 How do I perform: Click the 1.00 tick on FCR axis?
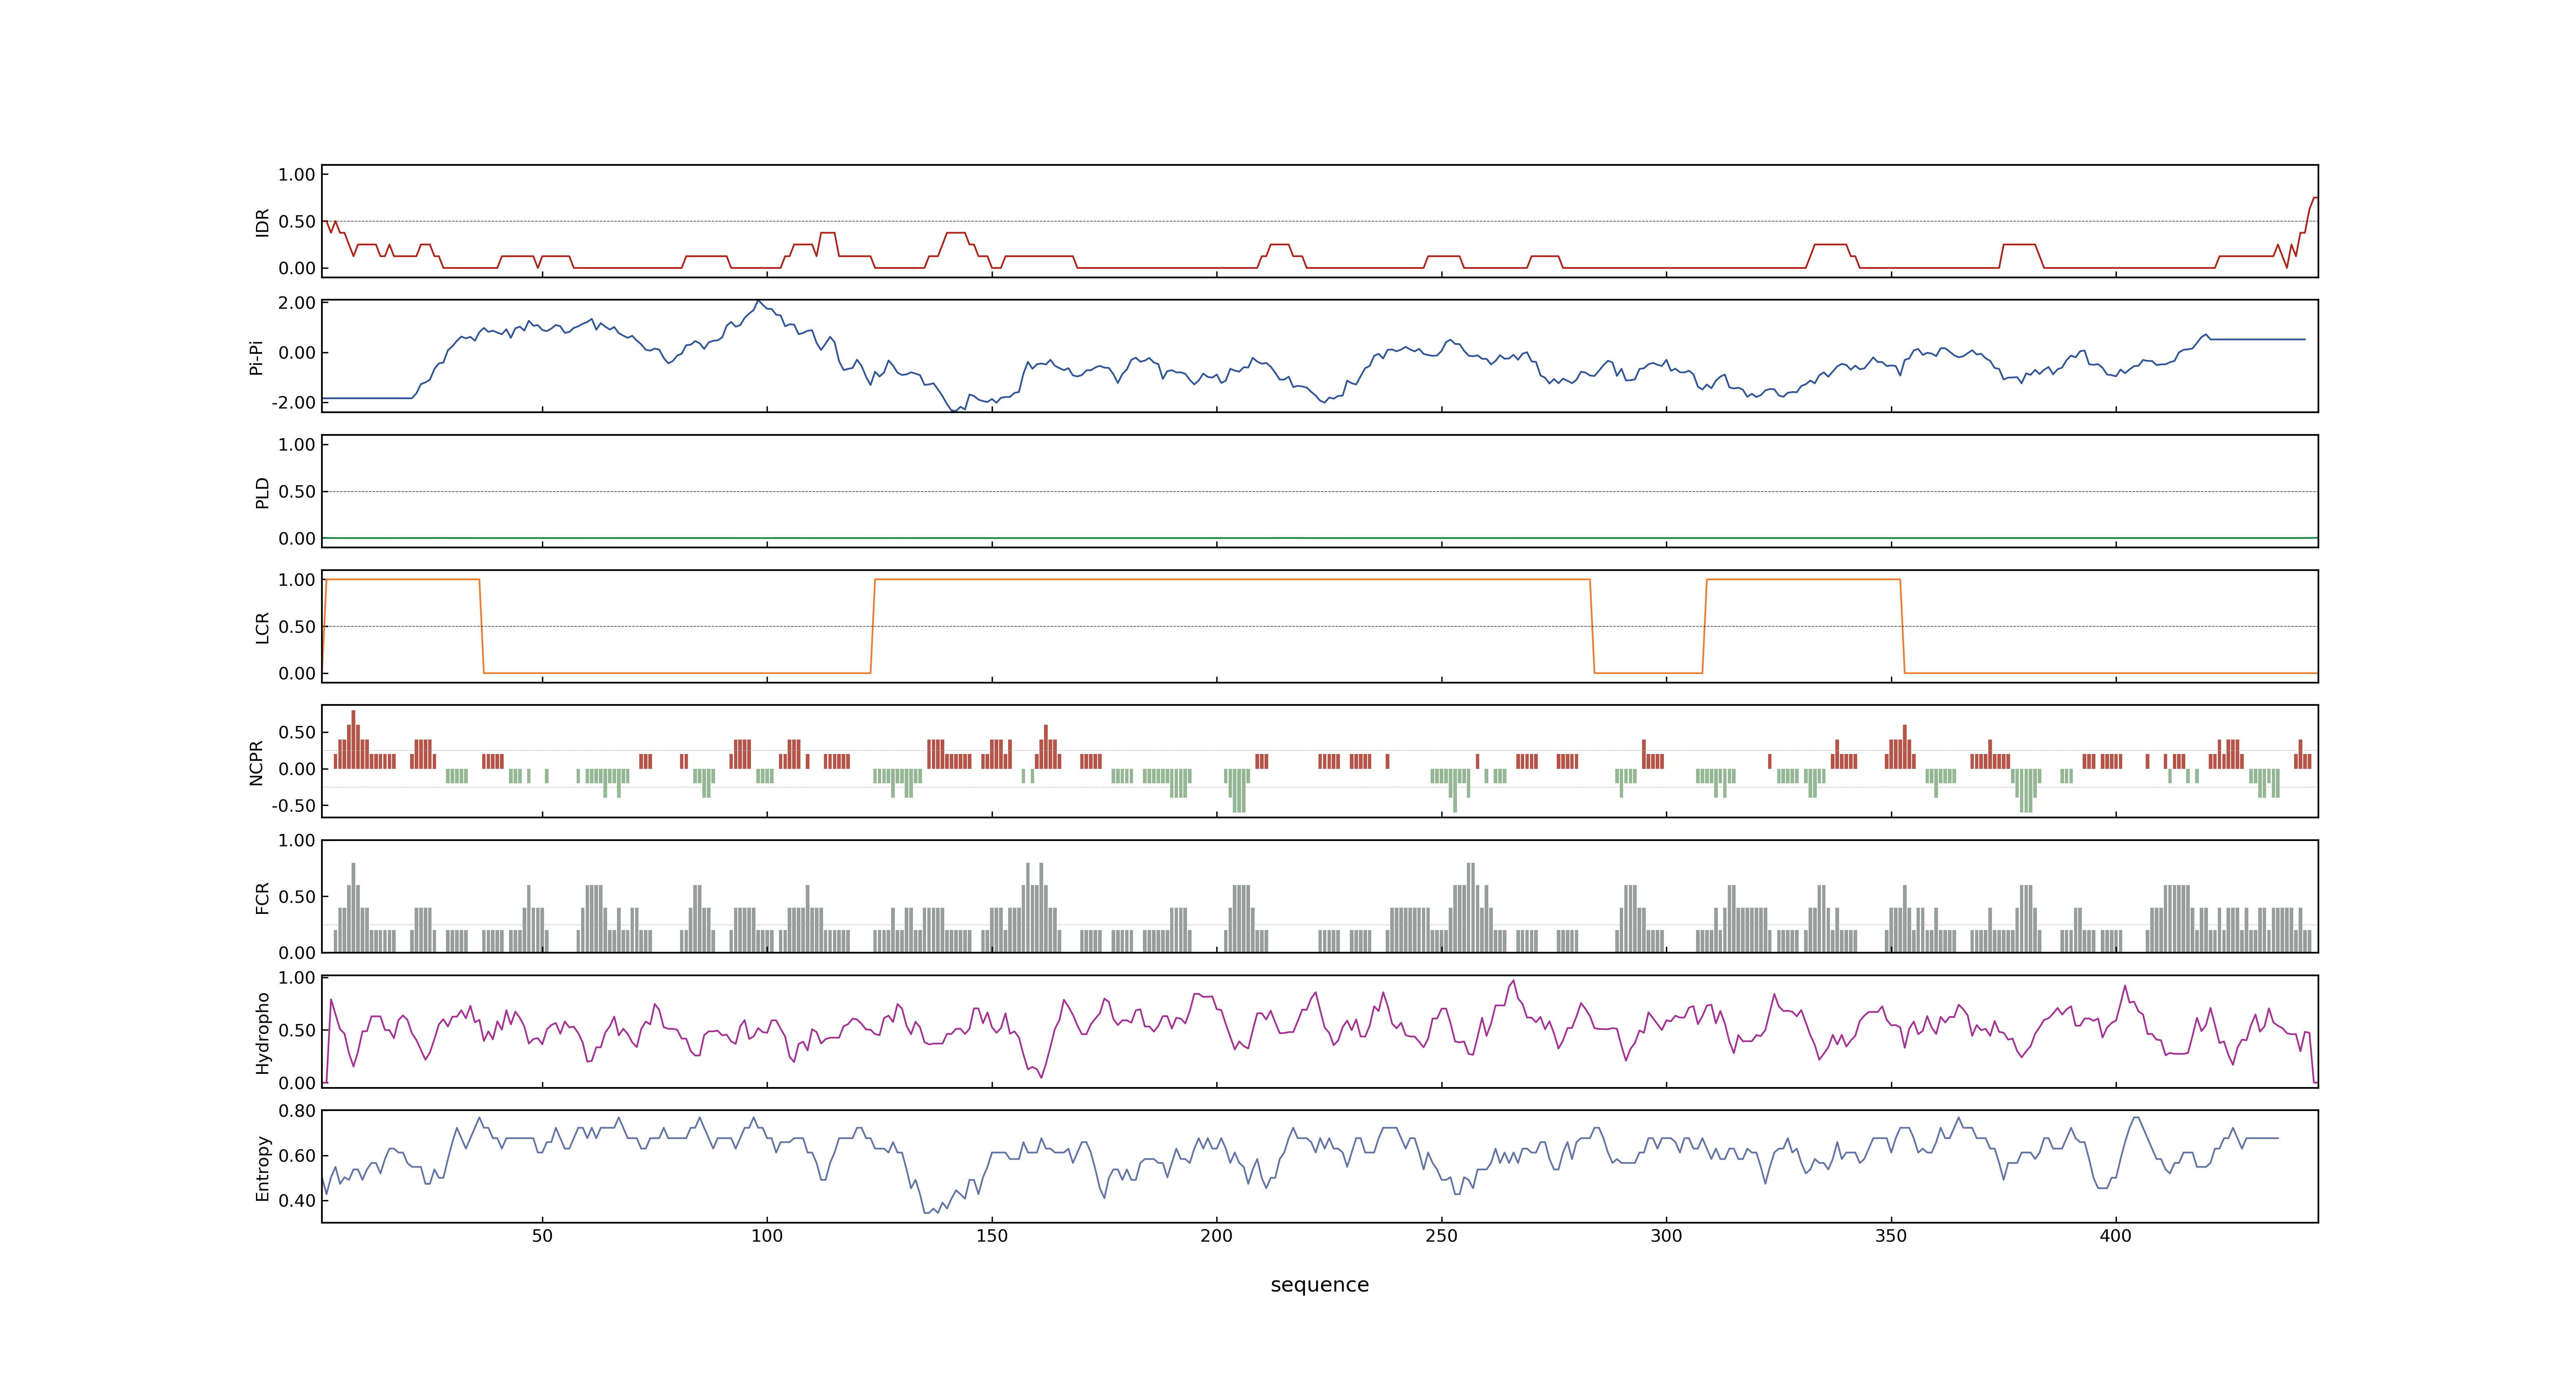pos(297,841)
